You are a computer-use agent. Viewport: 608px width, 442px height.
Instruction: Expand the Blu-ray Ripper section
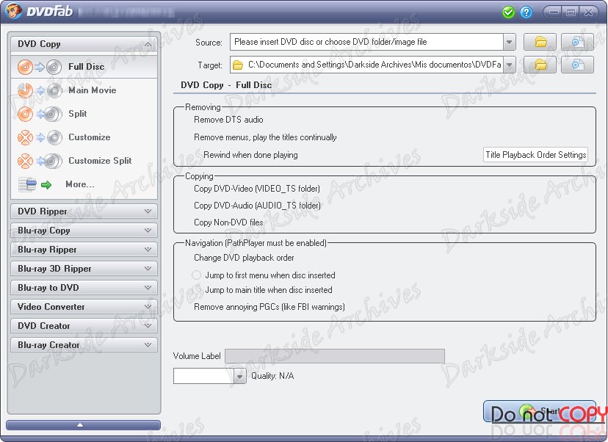tap(84, 250)
